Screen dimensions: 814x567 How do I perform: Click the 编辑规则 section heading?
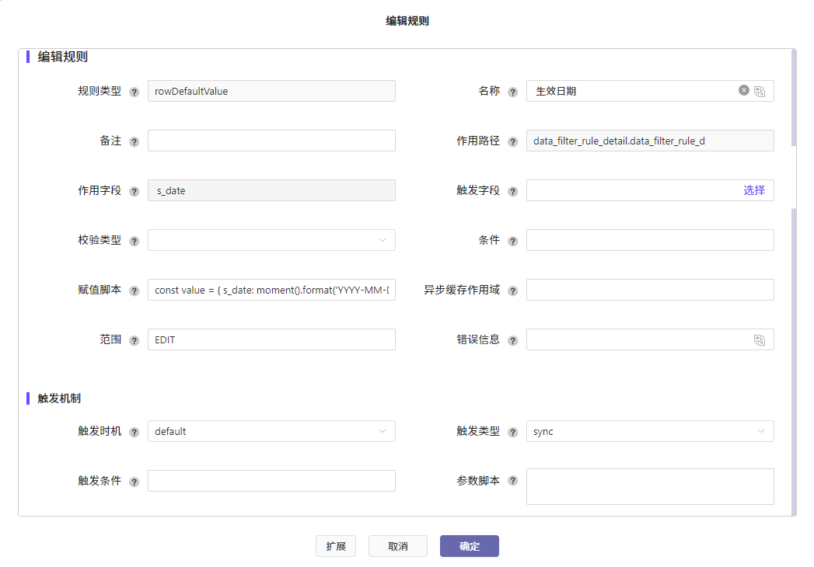click(x=62, y=57)
